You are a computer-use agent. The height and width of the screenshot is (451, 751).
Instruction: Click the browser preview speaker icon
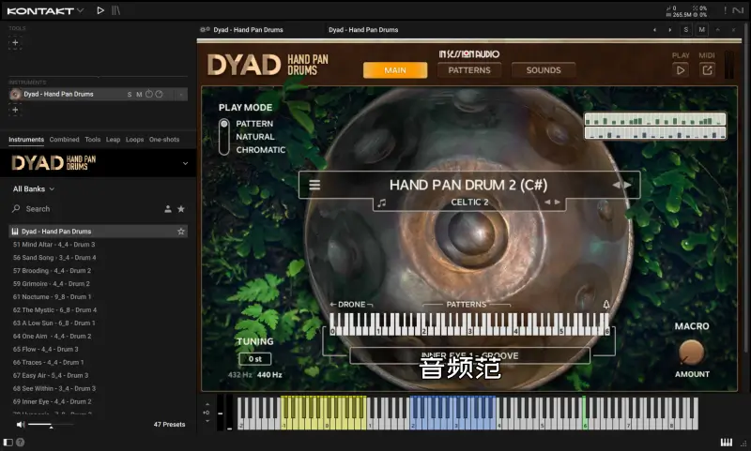pos(21,424)
